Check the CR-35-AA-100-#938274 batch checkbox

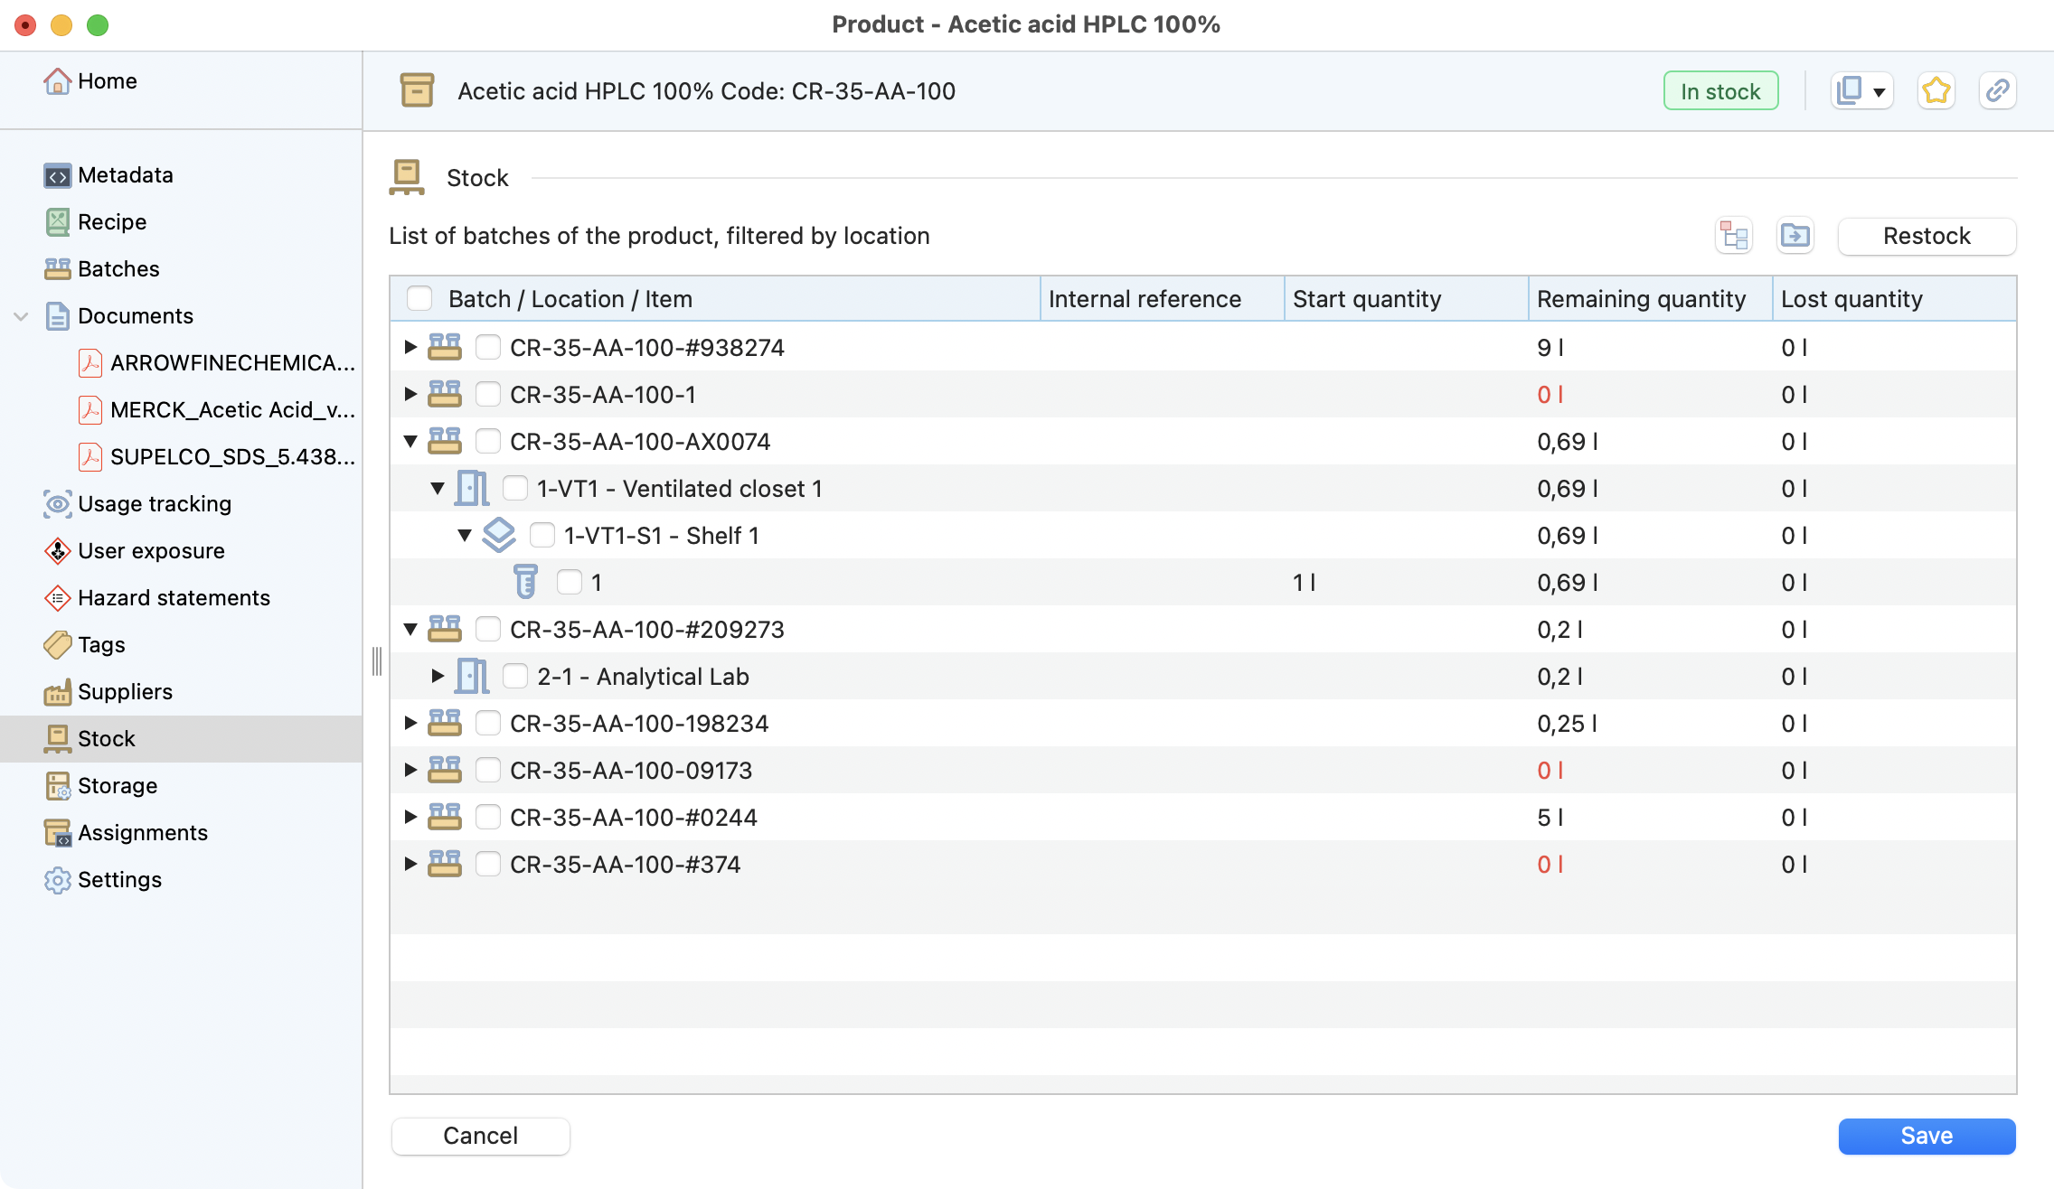coord(488,348)
